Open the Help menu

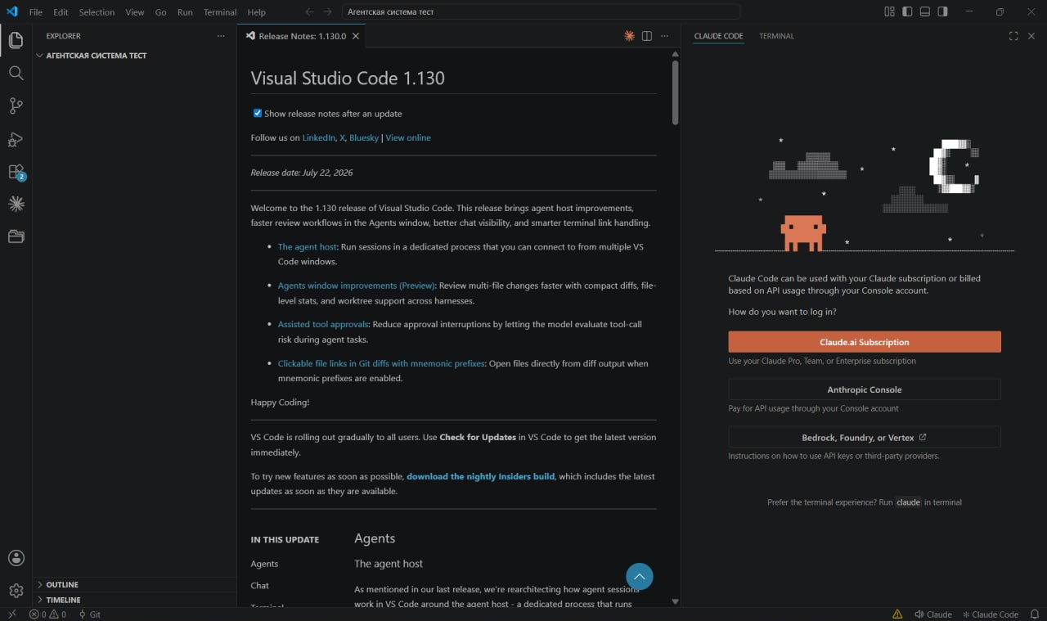[256, 12]
